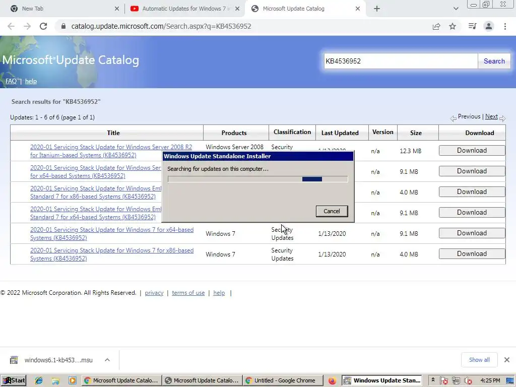516x387 pixels.
Task: Open the FAQ link
Action: 11,81
